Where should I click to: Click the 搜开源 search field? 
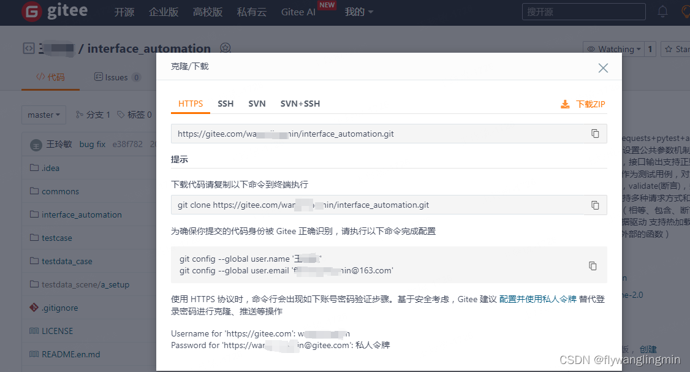[583, 12]
